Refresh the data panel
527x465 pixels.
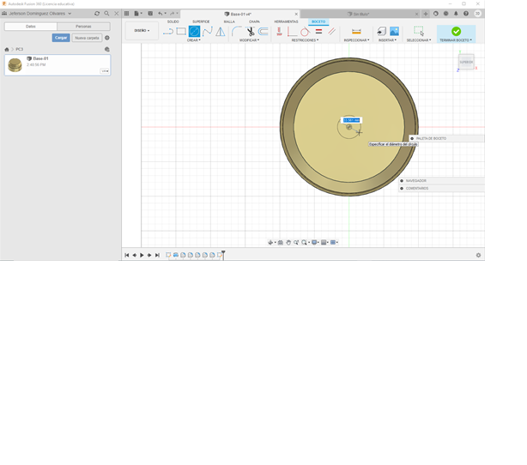[x=97, y=14]
